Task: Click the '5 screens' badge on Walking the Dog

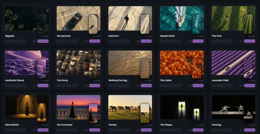Action: [146, 86]
